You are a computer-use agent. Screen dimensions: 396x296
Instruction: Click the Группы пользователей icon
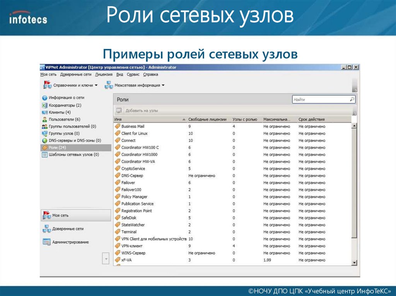[44, 127]
